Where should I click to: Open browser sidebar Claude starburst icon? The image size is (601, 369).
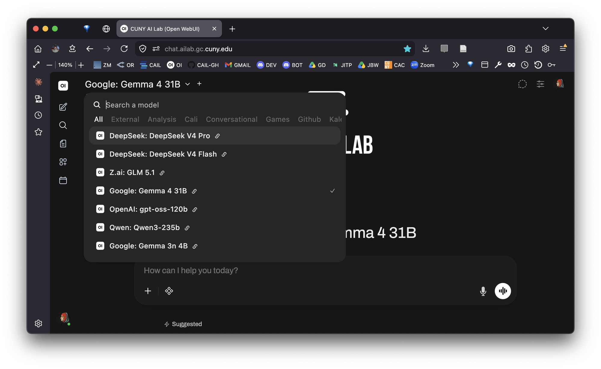point(38,82)
